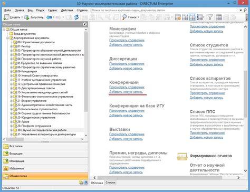
Task: Open the Вид menu
Action: pos(30,11)
